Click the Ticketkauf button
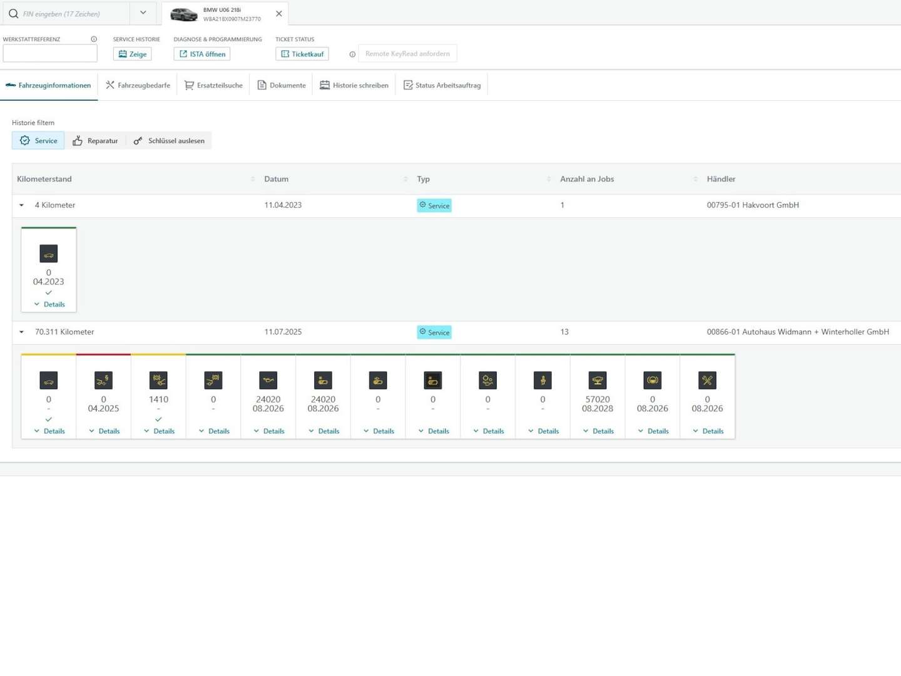The image size is (901, 676). pos(302,54)
